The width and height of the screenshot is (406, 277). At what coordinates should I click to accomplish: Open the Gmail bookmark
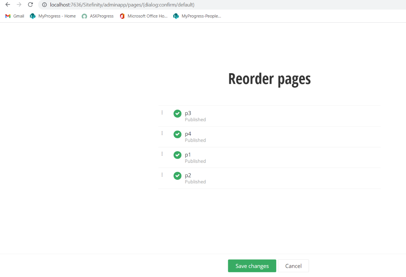tap(15, 16)
